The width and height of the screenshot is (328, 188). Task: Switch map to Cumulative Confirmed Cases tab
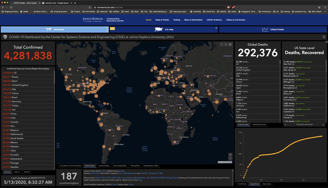(x=71, y=166)
